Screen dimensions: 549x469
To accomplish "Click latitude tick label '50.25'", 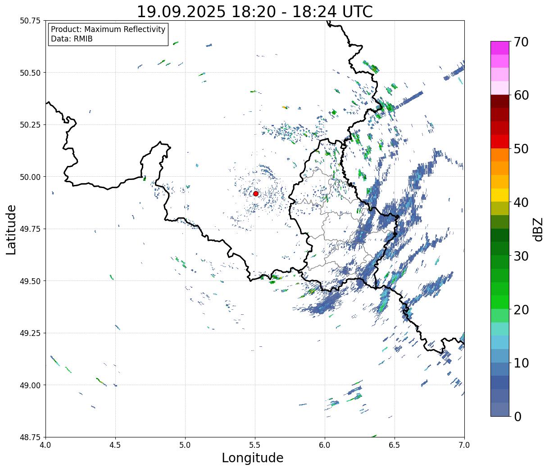I will 30,125.
